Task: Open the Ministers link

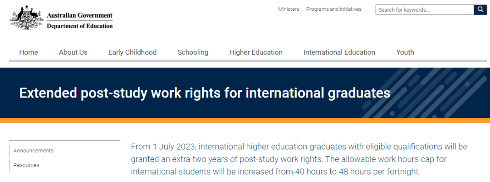Action: [289, 9]
